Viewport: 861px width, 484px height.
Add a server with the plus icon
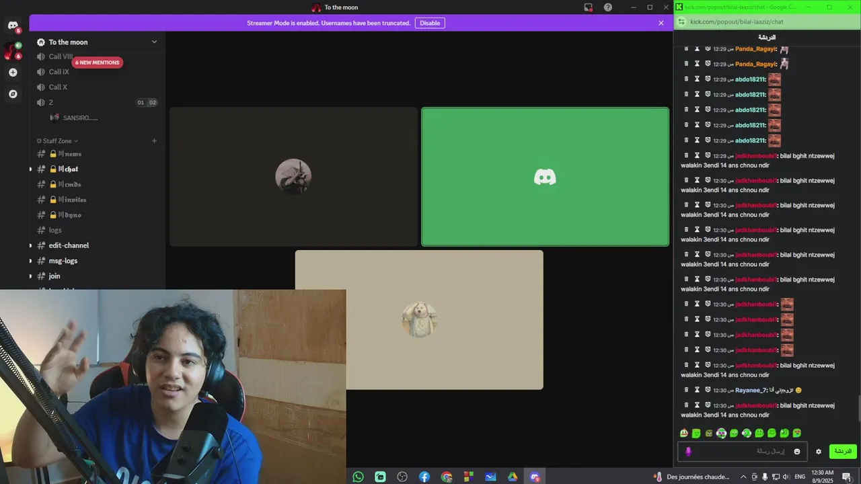[13, 72]
